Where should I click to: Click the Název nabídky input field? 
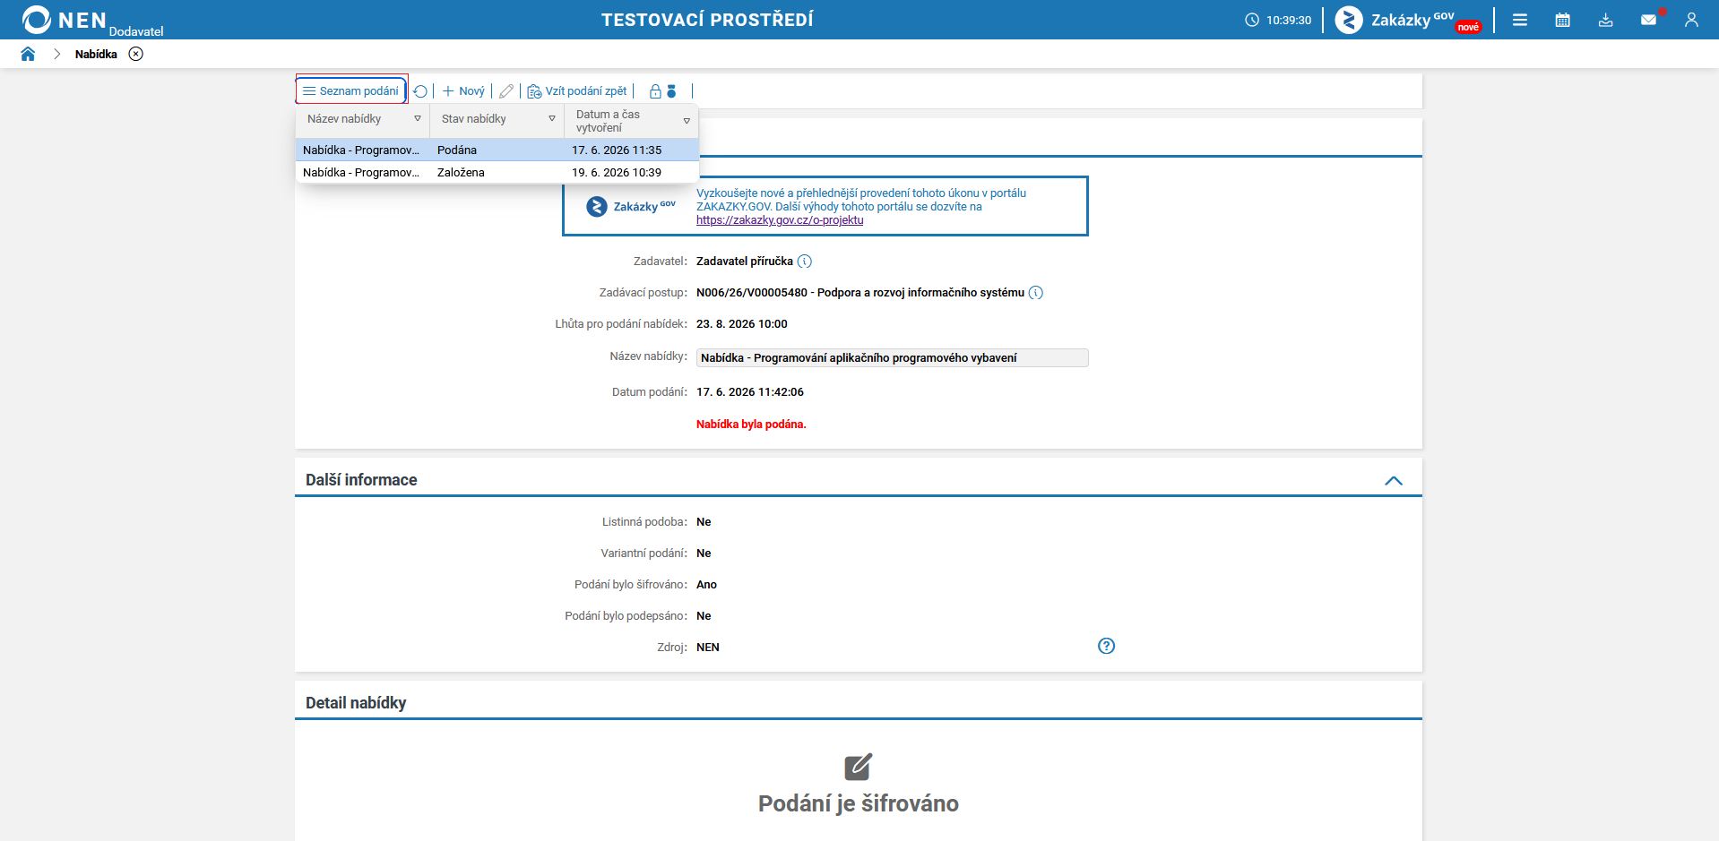893,357
